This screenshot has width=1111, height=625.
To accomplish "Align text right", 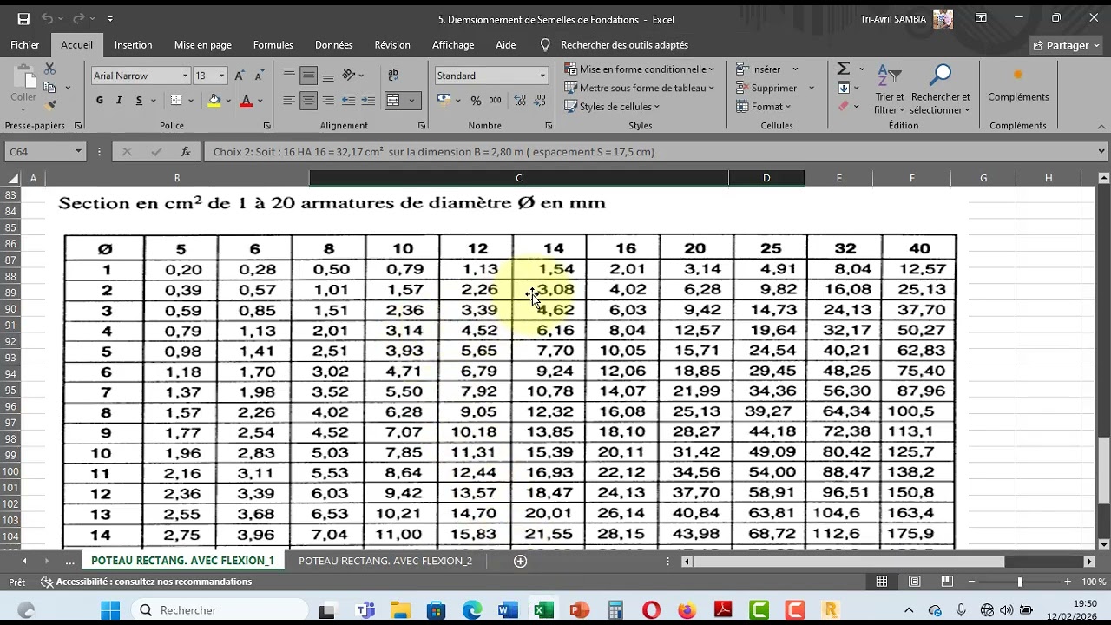I will point(327,101).
